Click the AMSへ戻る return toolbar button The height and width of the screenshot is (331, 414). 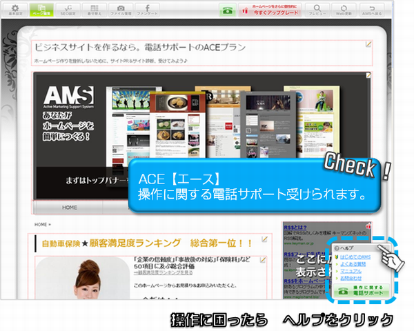[x=372, y=10]
